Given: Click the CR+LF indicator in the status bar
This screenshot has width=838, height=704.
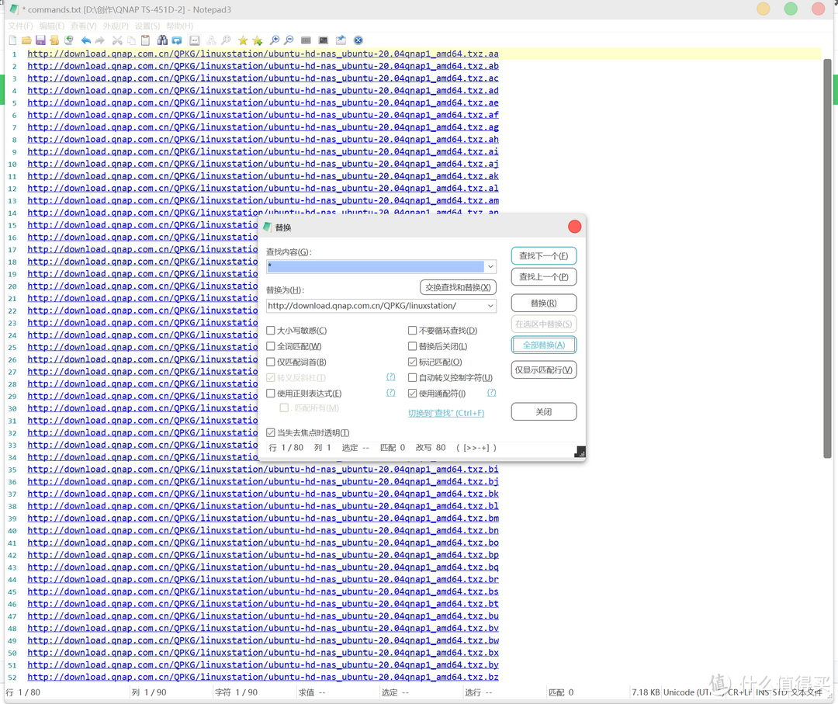Looking at the screenshot, I should 739,692.
